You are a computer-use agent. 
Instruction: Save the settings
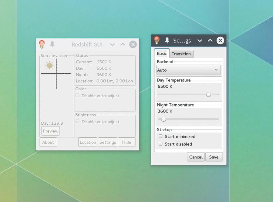tap(214, 157)
